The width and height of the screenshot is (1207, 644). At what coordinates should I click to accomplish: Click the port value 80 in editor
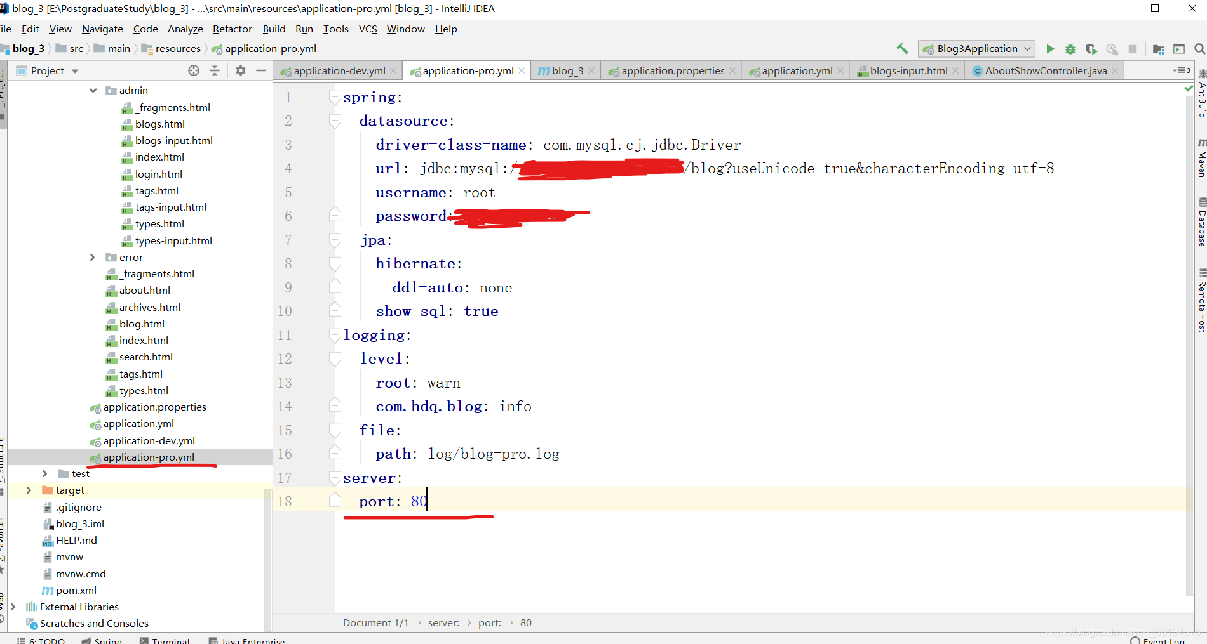419,501
